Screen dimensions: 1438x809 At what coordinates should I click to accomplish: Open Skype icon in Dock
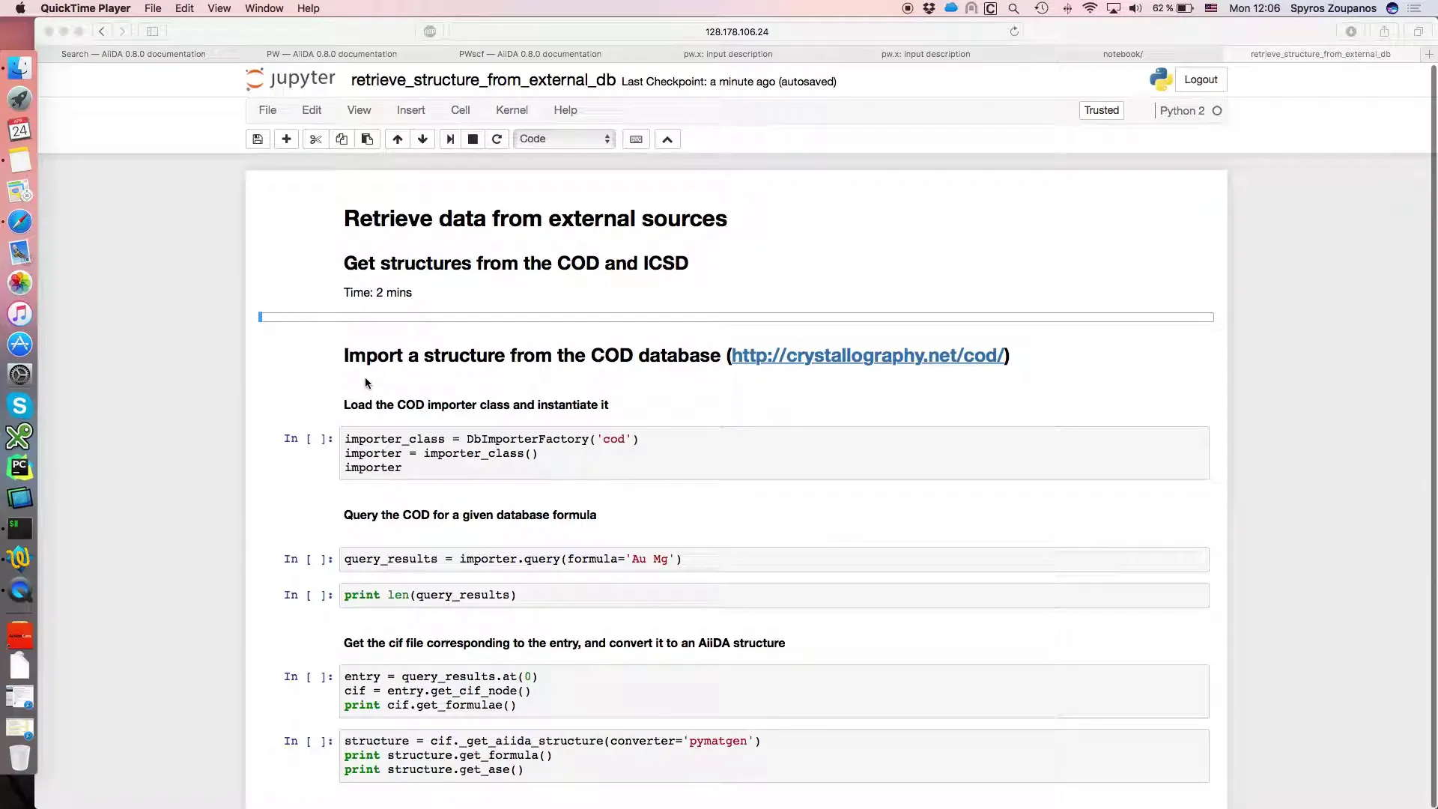(x=20, y=406)
